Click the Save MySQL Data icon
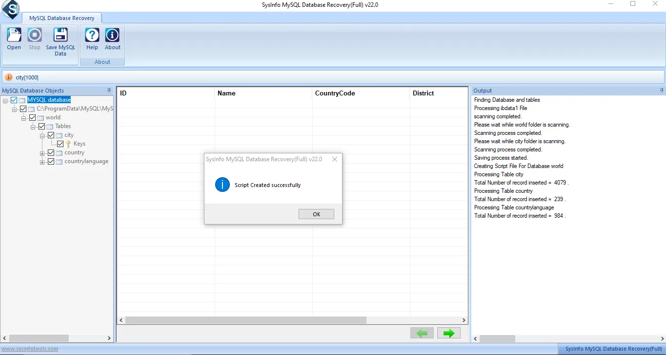 (x=61, y=36)
